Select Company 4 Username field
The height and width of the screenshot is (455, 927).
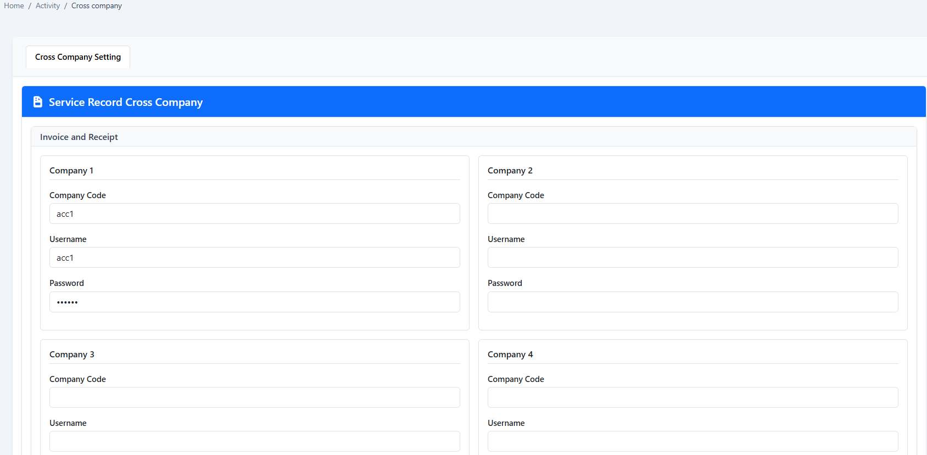tap(693, 441)
